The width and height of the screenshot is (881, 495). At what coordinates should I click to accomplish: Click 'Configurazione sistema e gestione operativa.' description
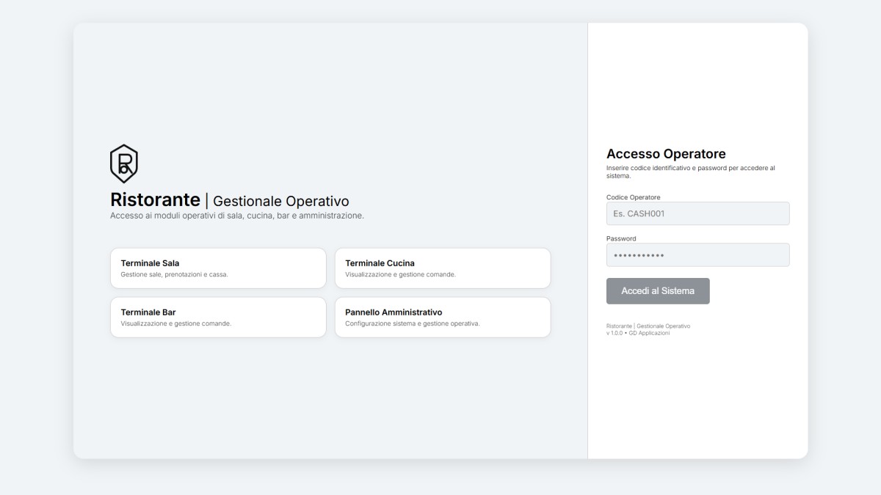pyautogui.click(x=413, y=323)
